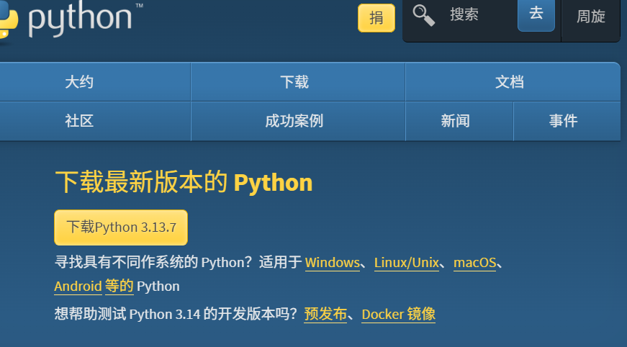The height and width of the screenshot is (347, 627).
Task: Open the 大约 navigation menu
Action: [79, 82]
